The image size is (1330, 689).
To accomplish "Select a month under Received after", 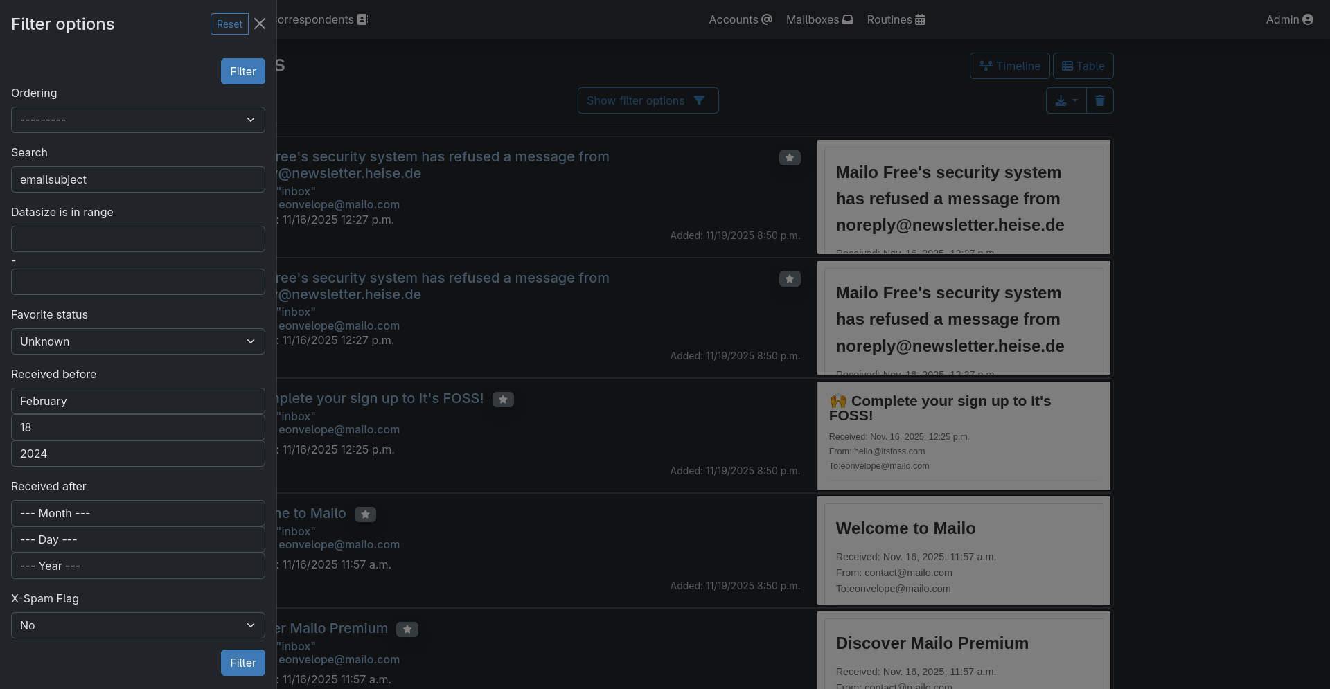I will (137, 513).
